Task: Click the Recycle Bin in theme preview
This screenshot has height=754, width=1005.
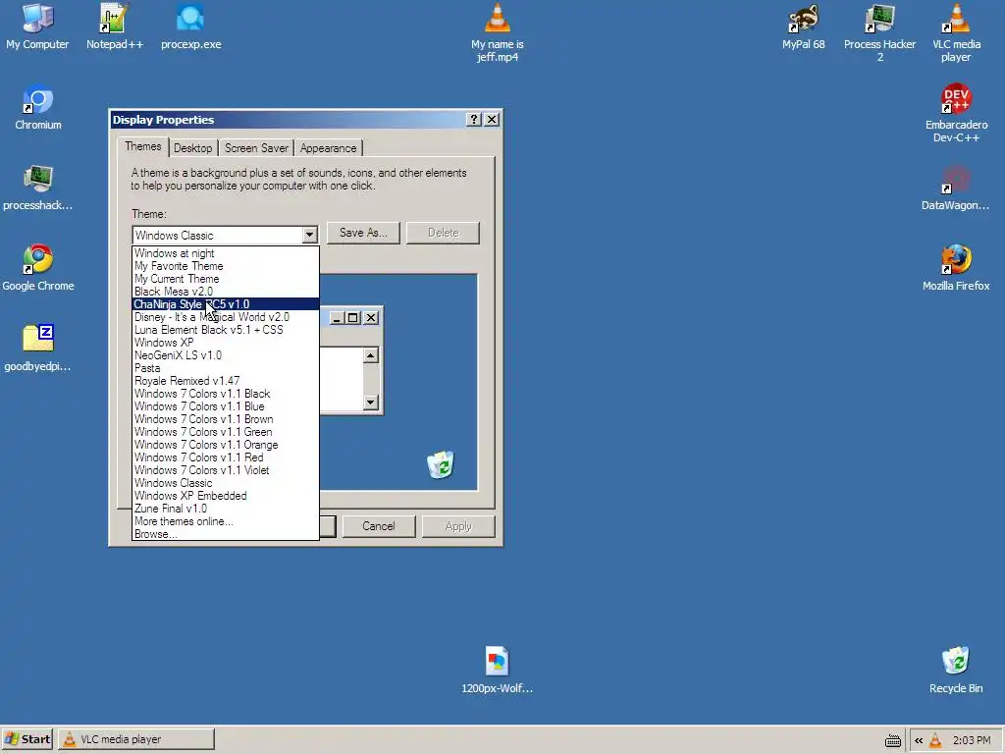Action: [x=441, y=464]
